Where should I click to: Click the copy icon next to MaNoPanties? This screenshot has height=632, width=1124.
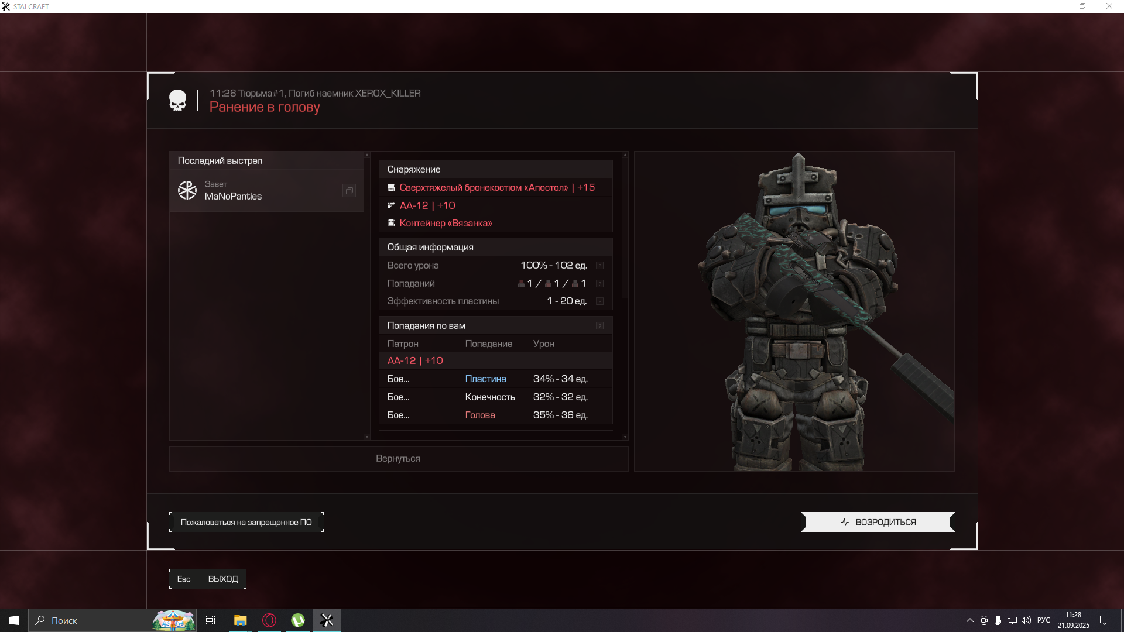(x=349, y=191)
